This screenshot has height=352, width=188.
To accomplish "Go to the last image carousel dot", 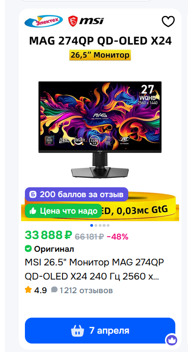I will [x=108, y=225].
